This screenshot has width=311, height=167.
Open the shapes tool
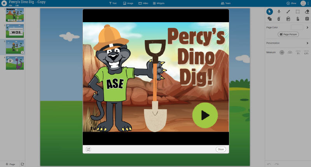[269, 19]
